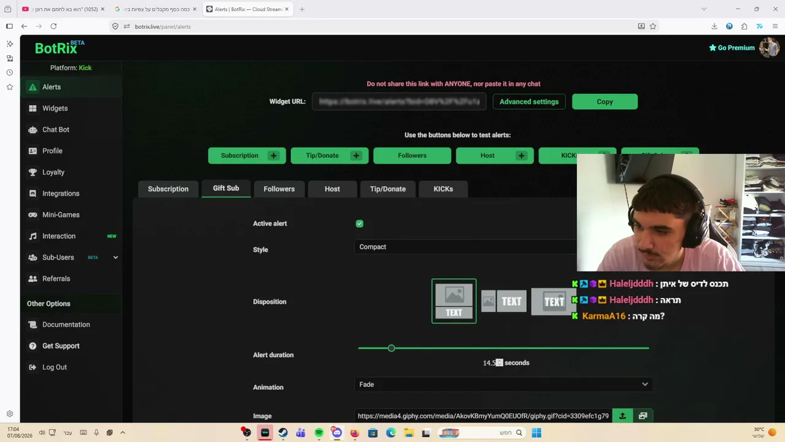Click the blurred Widget URL field

pos(399,102)
